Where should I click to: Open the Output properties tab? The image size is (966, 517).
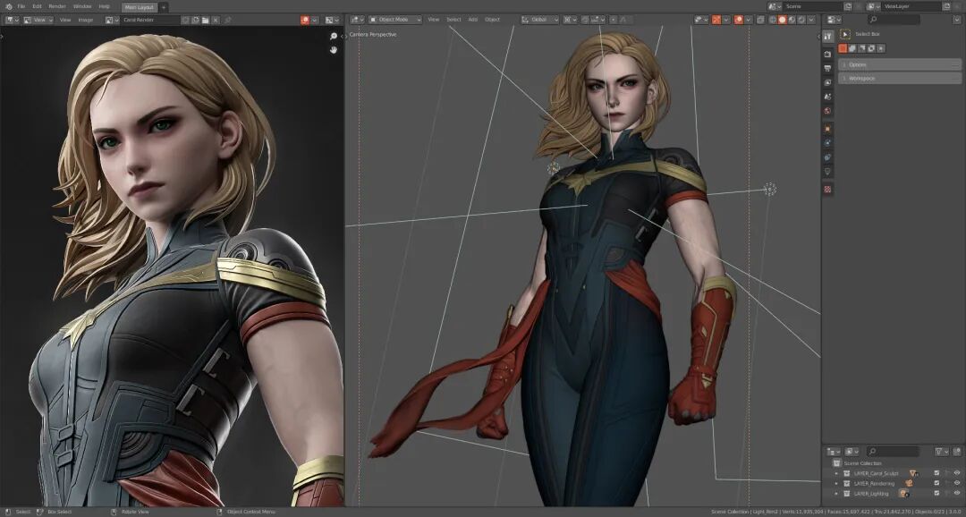coord(827,68)
